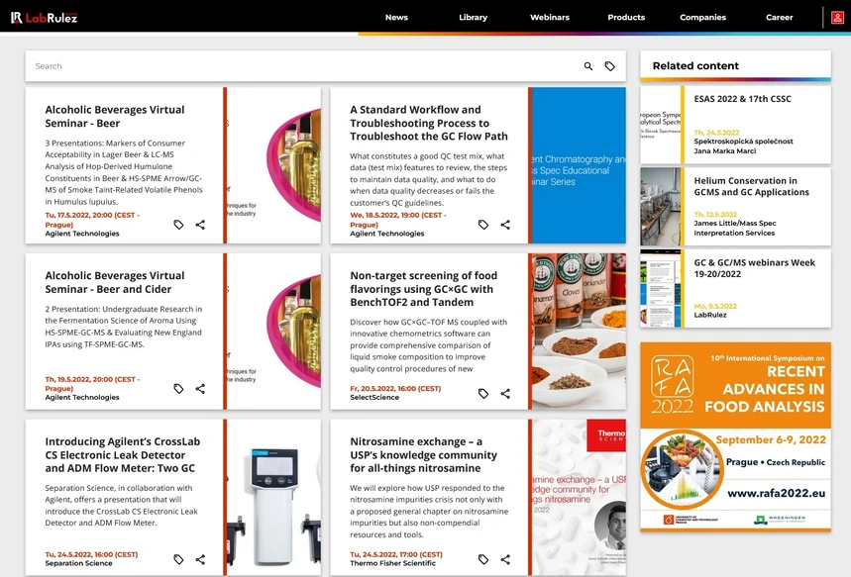
Task: Share the Nitrosamine exchange webinar
Action: [505, 559]
